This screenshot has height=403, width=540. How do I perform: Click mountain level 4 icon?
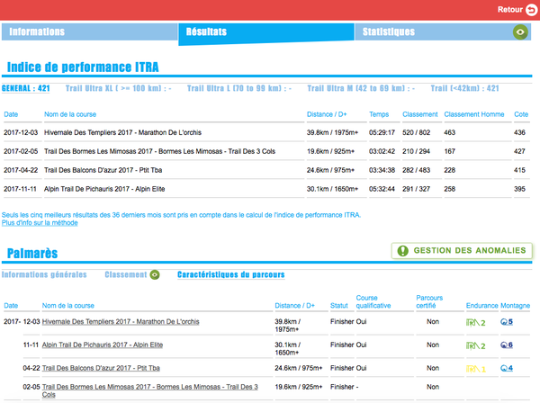point(506,368)
